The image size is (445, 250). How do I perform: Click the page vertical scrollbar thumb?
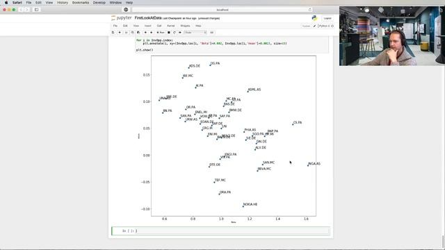[443, 241]
